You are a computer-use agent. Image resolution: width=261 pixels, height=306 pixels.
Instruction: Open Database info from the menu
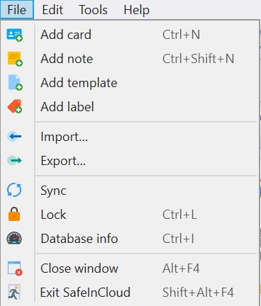pyautogui.click(x=129, y=239)
